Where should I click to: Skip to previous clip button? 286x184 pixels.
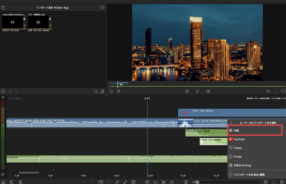[187, 92]
